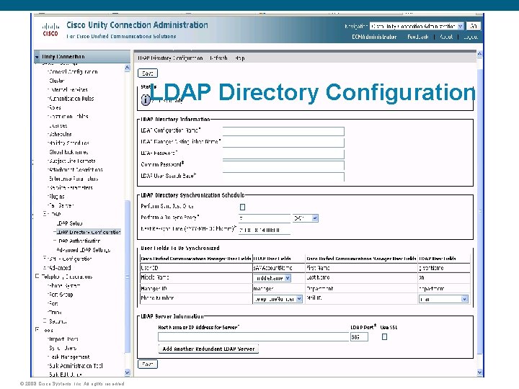This screenshot has height=389, width=519.
Task: Open Task Management in sidebar
Action: tap(69, 357)
